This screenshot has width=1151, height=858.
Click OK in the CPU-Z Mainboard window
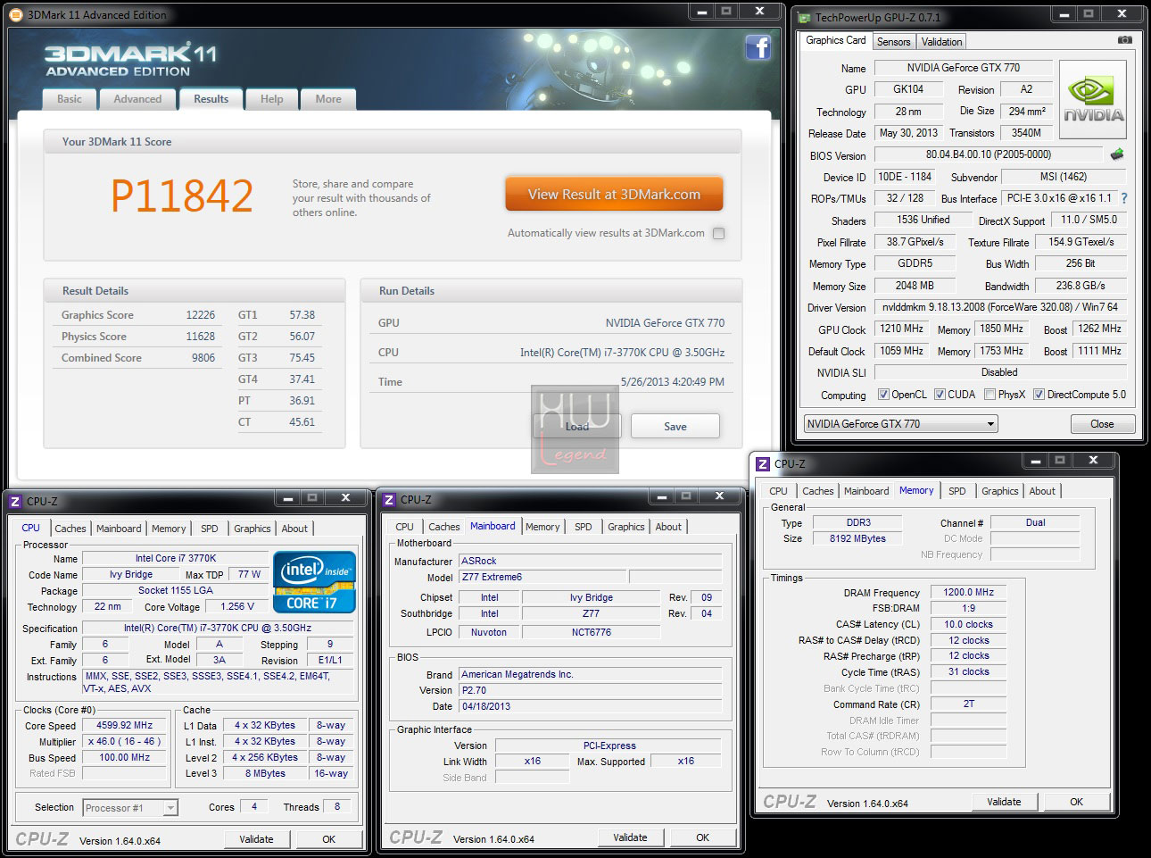pos(702,837)
